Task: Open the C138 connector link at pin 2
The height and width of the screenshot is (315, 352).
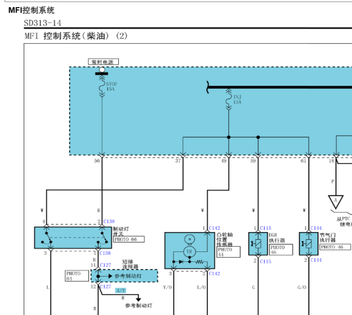Action: click(109, 221)
